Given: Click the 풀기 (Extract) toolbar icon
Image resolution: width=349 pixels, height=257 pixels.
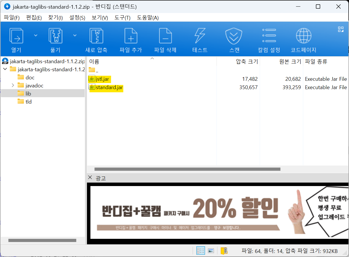Looking at the screenshot, I should click(55, 35).
